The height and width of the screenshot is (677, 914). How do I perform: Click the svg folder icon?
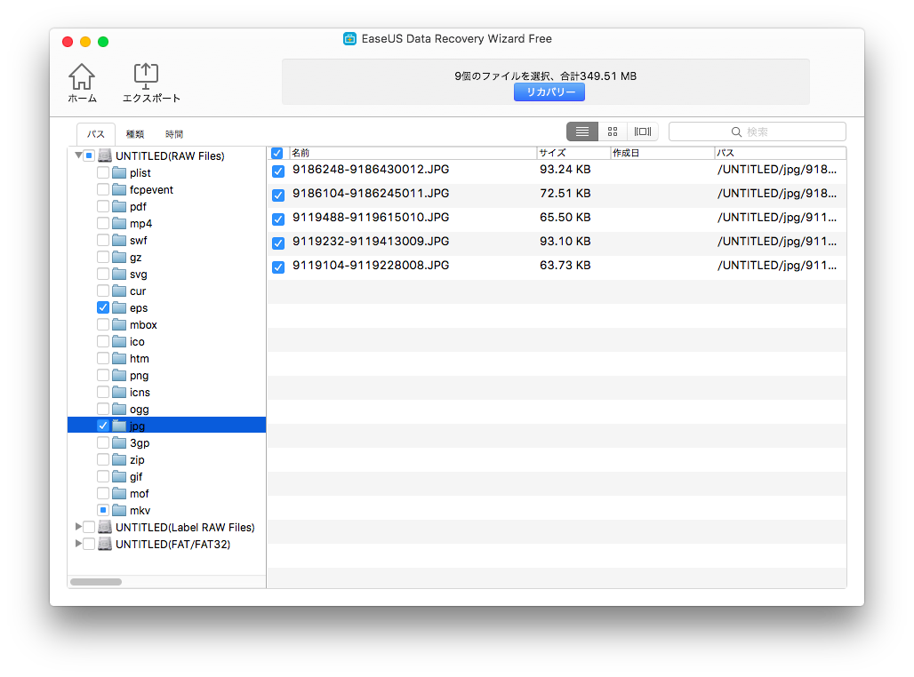pyautogui.click(x=119, y=275)
